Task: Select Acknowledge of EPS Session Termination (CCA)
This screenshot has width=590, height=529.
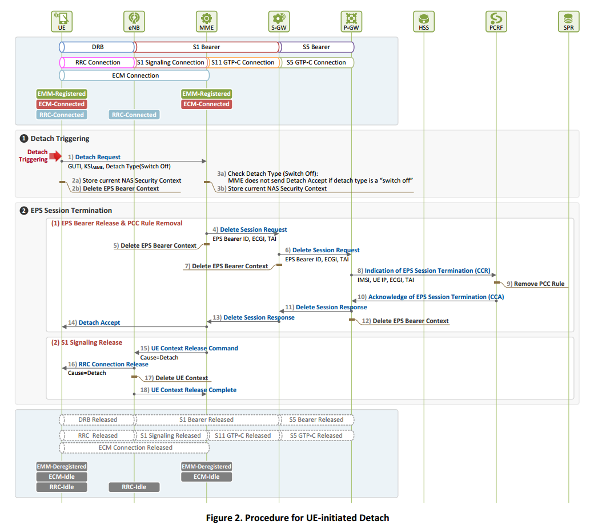Action: 431,297
